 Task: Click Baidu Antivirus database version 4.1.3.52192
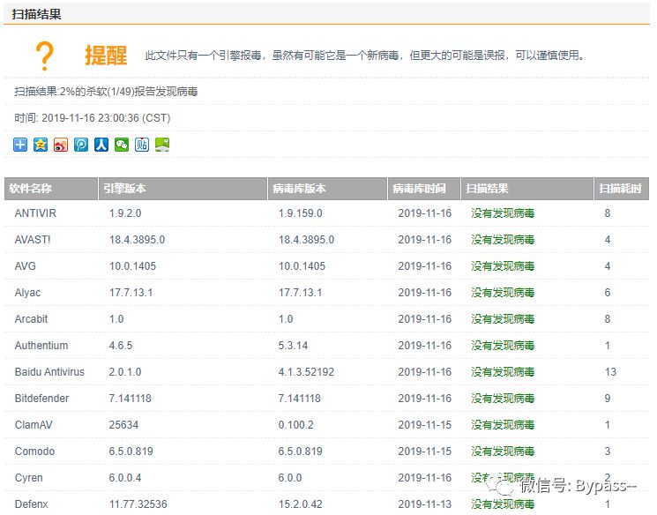point(306,371)
